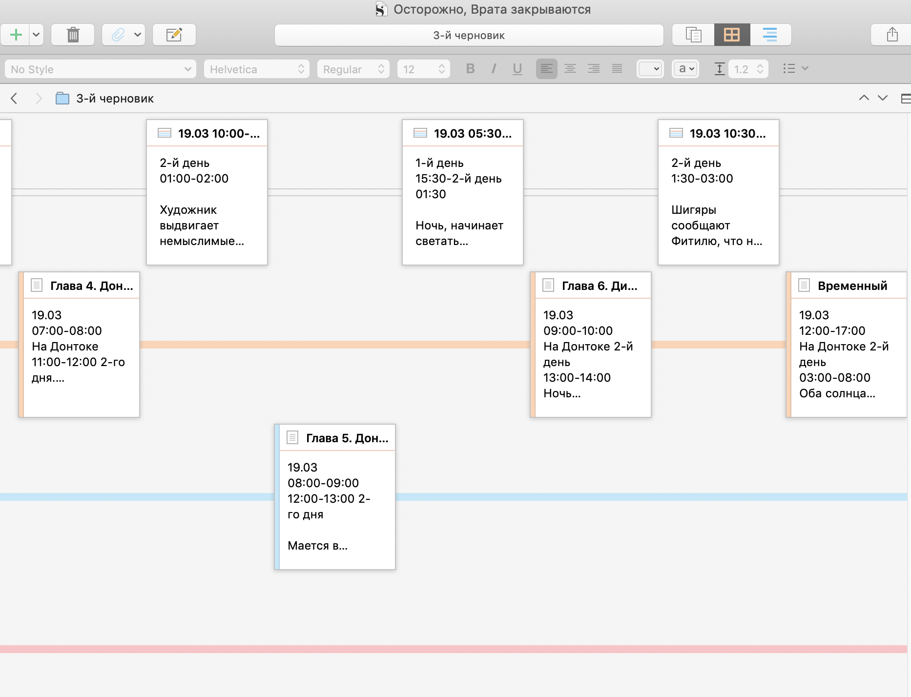
Task: Select the 19.03 10:30 card title
Action: 727,133
